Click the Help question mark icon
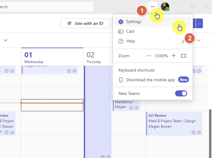The image size is (212, 158). tap(121, 41)
